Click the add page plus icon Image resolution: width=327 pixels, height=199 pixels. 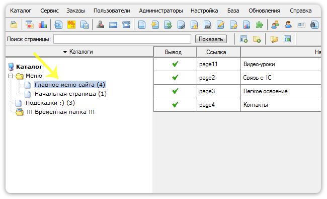[243, 39]
